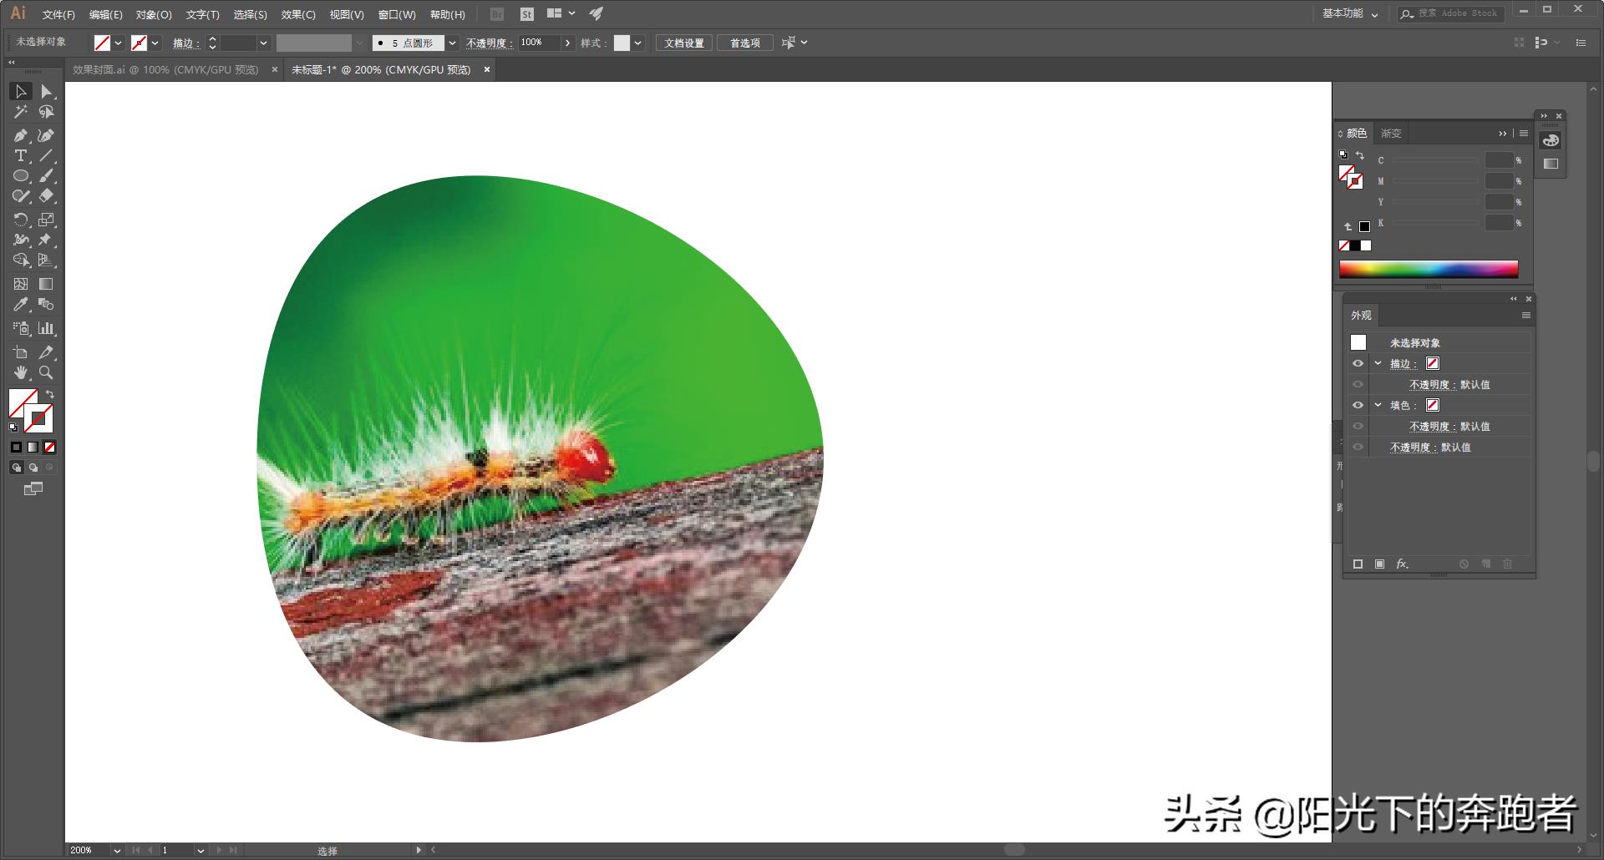The width and height of the screenshot is (1604, 860).
Task: Select the Paintbrush tool
Action: point(47,176)
